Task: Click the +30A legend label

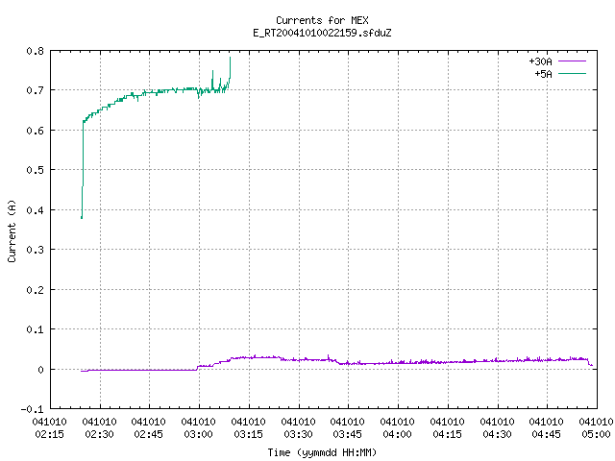Action: (540, 61)
